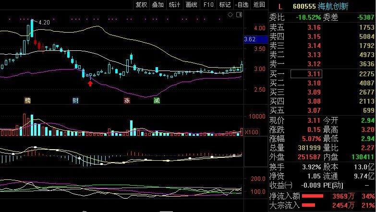Screen dimensions: 376x212
Task: Click the 张 marker icon
Action: 127,100
